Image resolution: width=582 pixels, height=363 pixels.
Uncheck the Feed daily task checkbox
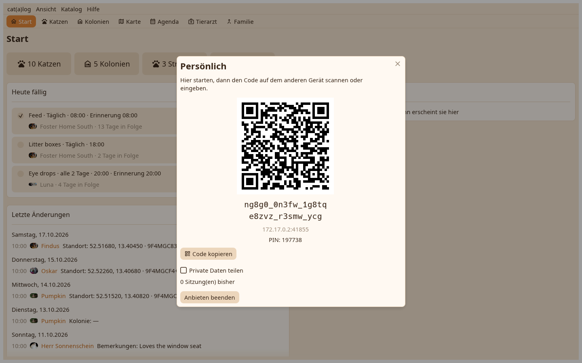click(x=21, y=115)
